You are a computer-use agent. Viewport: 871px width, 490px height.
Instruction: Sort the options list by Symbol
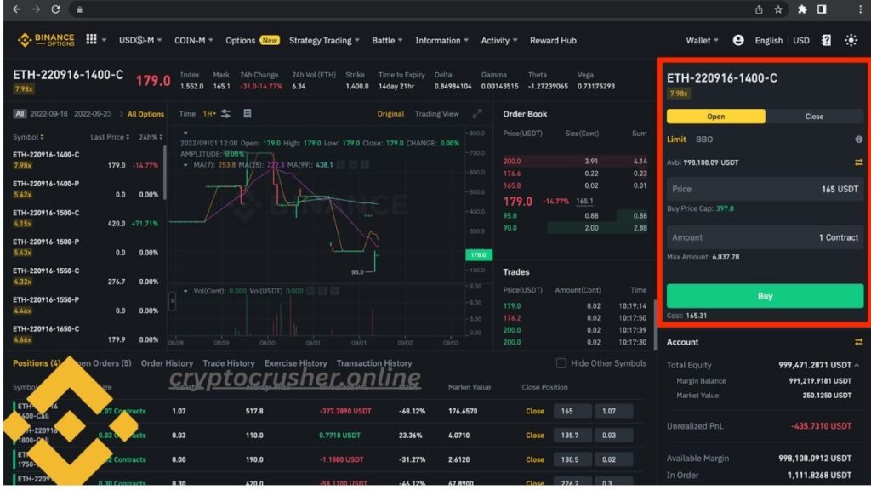[x=28, y=137]
